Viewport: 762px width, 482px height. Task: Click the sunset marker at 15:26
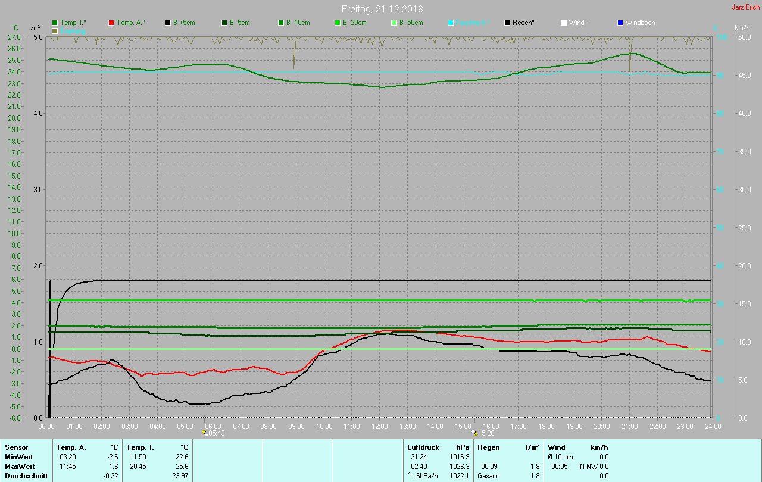pyautogui.click(x=474, y=433)
